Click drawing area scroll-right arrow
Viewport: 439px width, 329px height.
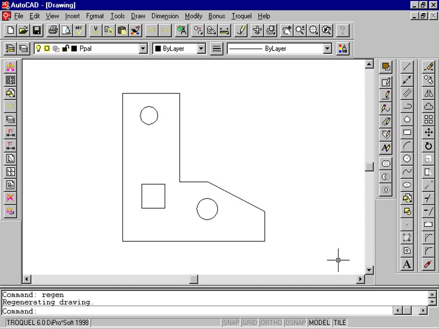click(360, 279)
